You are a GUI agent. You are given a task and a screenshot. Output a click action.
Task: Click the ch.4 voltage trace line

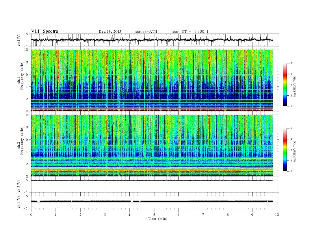152,202
